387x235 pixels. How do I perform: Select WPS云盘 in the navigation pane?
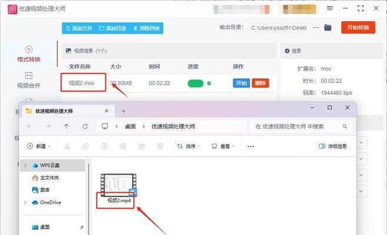[52, 166]
